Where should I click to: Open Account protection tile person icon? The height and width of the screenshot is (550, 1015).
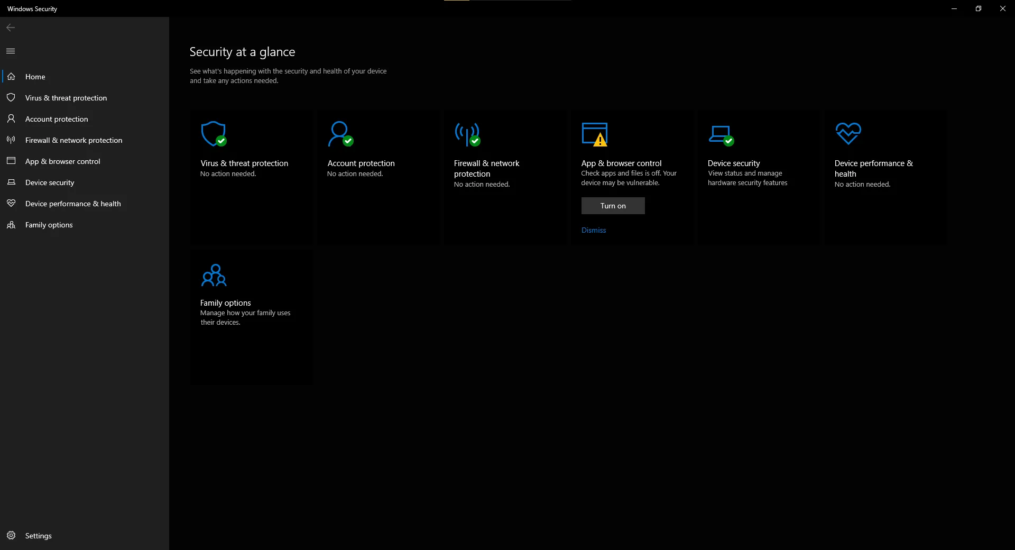point(340,134)
